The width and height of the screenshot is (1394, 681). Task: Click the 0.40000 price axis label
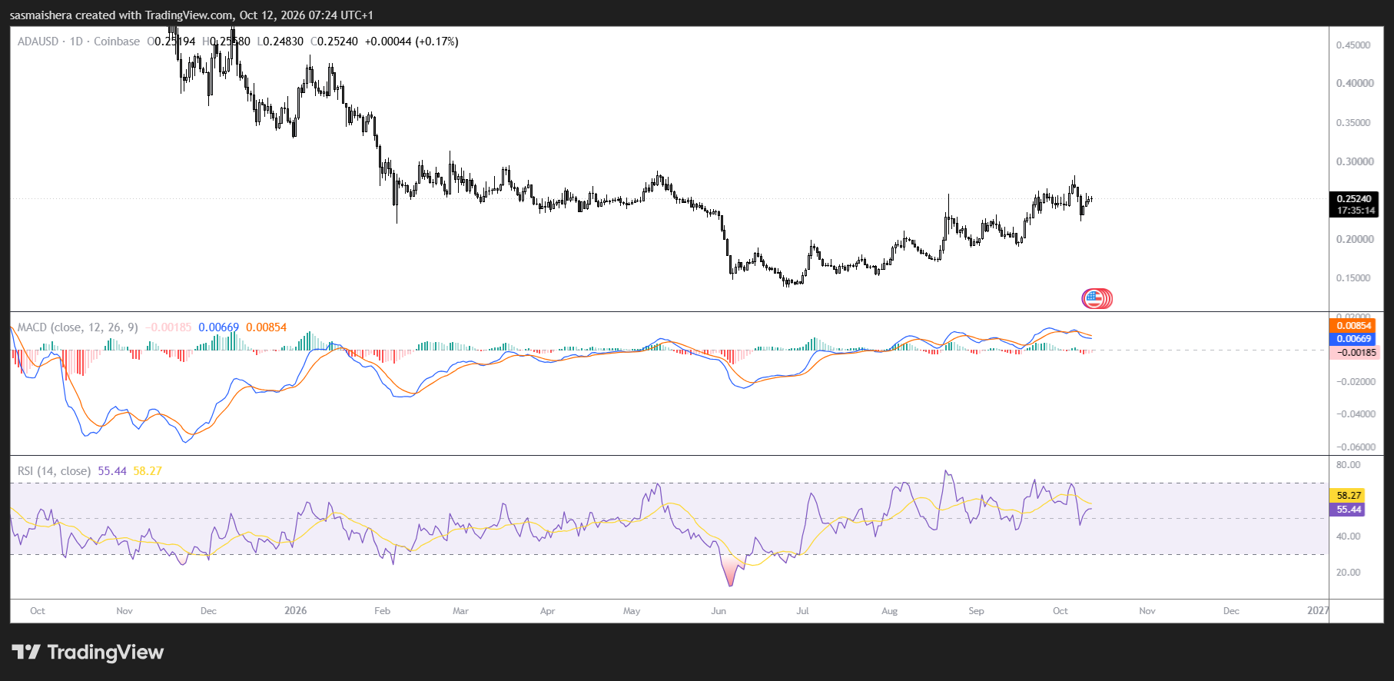click(1355, 83)
